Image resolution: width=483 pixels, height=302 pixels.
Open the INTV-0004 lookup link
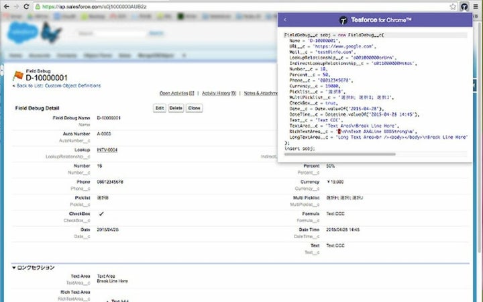click(107, 150)
